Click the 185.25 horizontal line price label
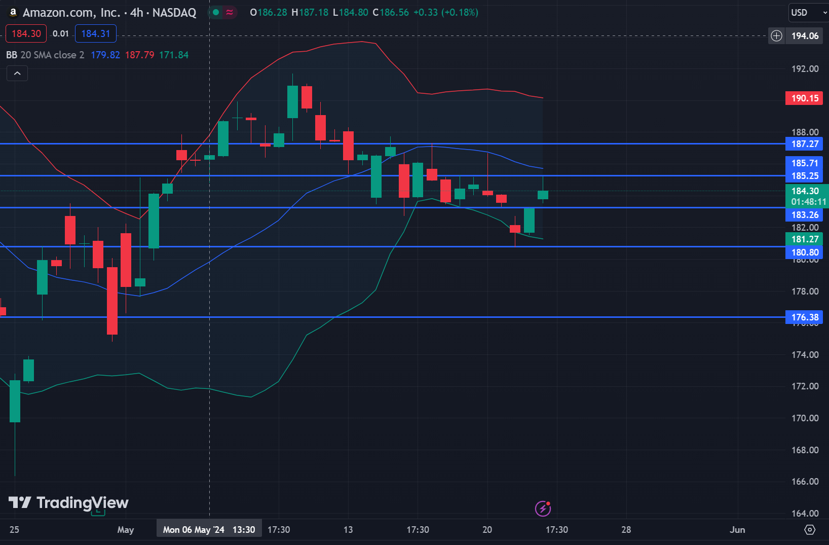The width and height of the screenshot is (829, 545). (804, 176)
